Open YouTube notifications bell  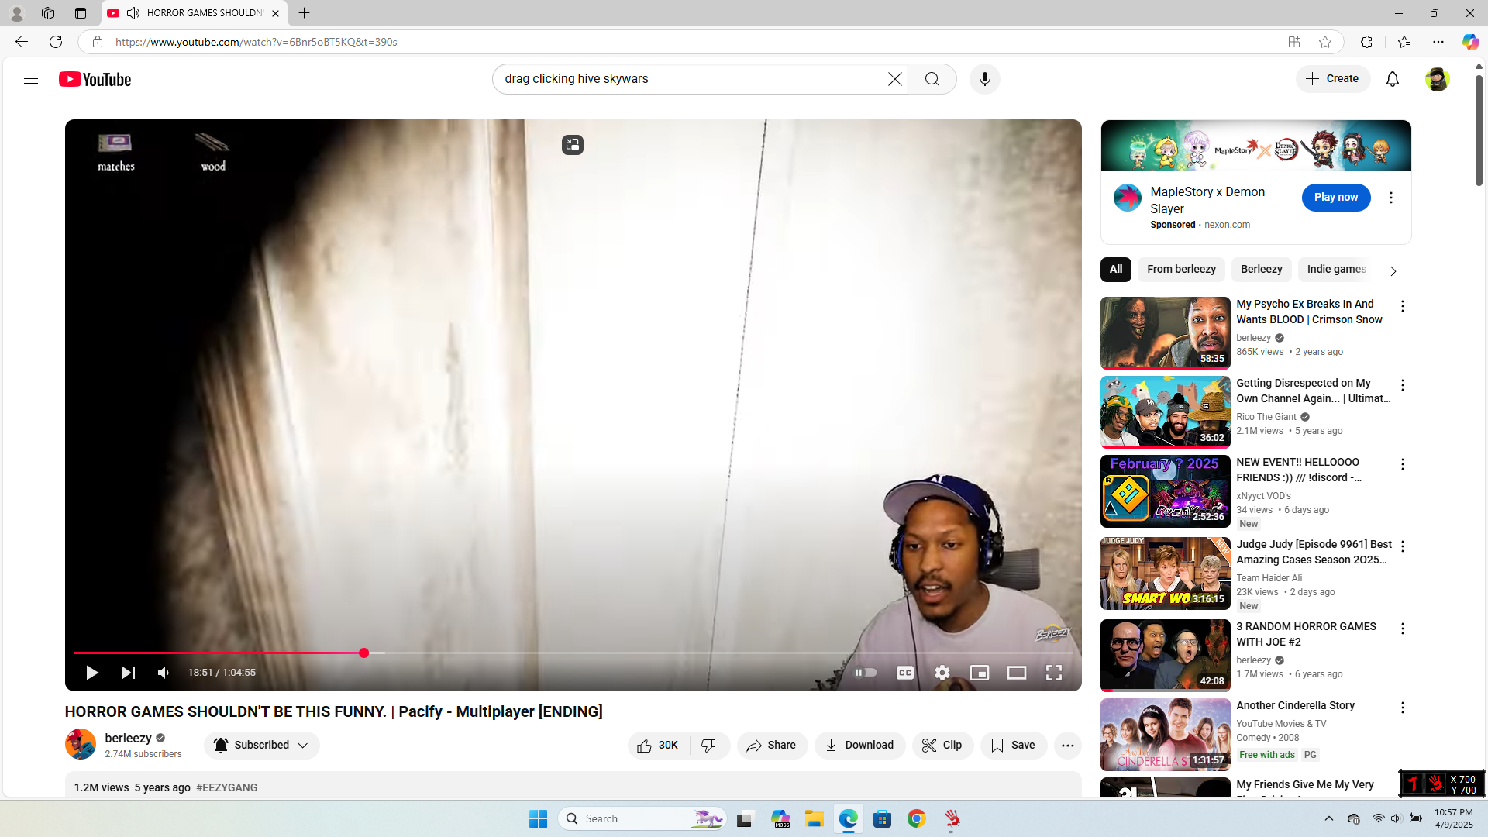pos(1393,79)
